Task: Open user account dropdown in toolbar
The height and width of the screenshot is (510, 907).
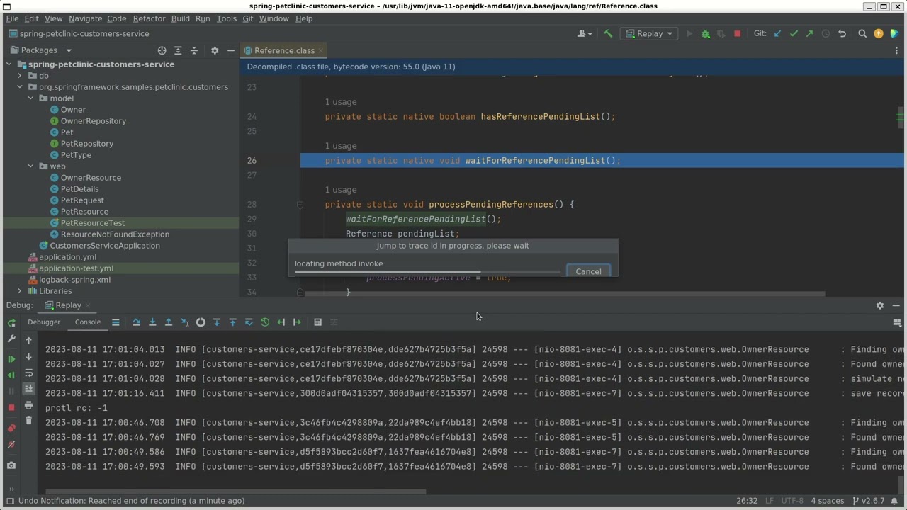Action: [x=585, y=33]
